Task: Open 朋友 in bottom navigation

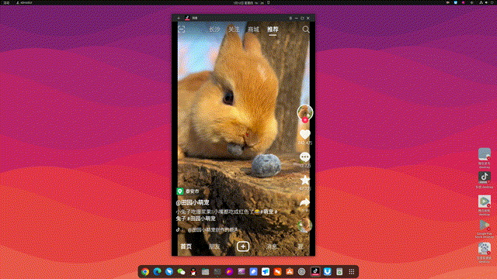Action: point(214,246)
